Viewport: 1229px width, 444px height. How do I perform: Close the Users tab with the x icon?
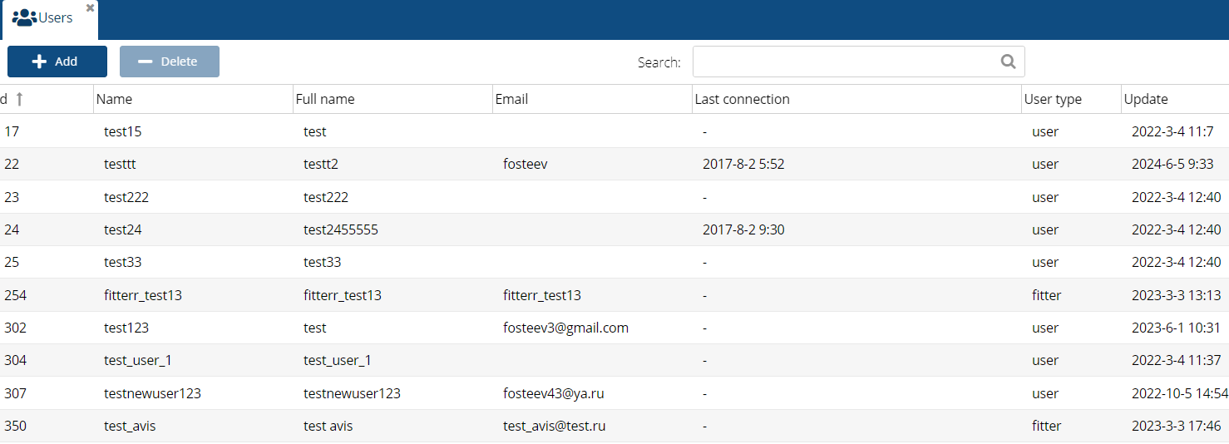90,7
